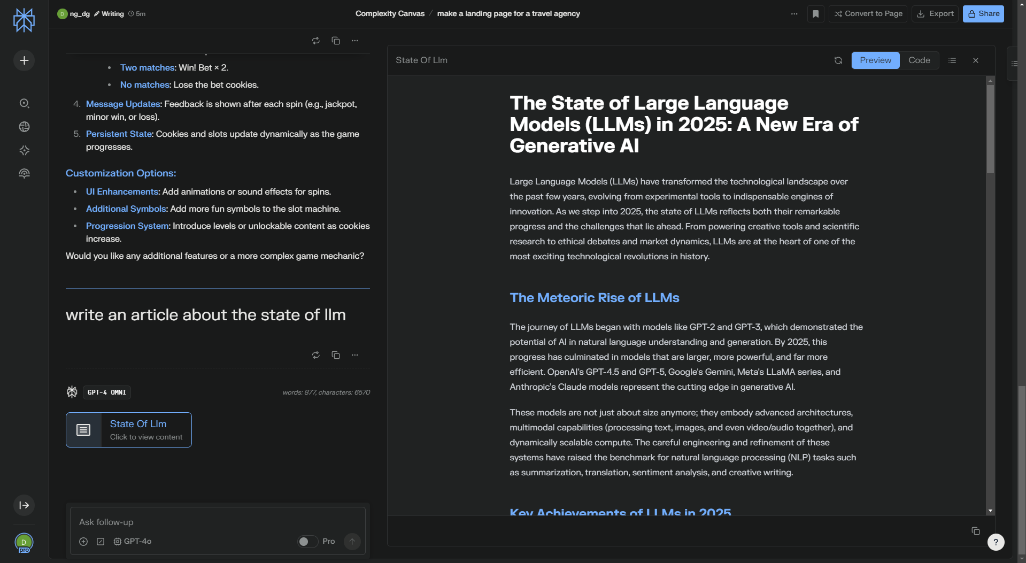
Task: Click the canvas vertical scrollbar thumb
Action: coord(990,129)
